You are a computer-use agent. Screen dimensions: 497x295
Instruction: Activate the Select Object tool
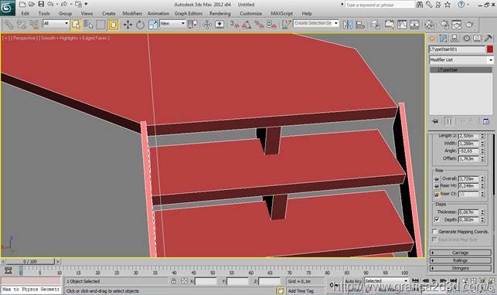(76, 25)
